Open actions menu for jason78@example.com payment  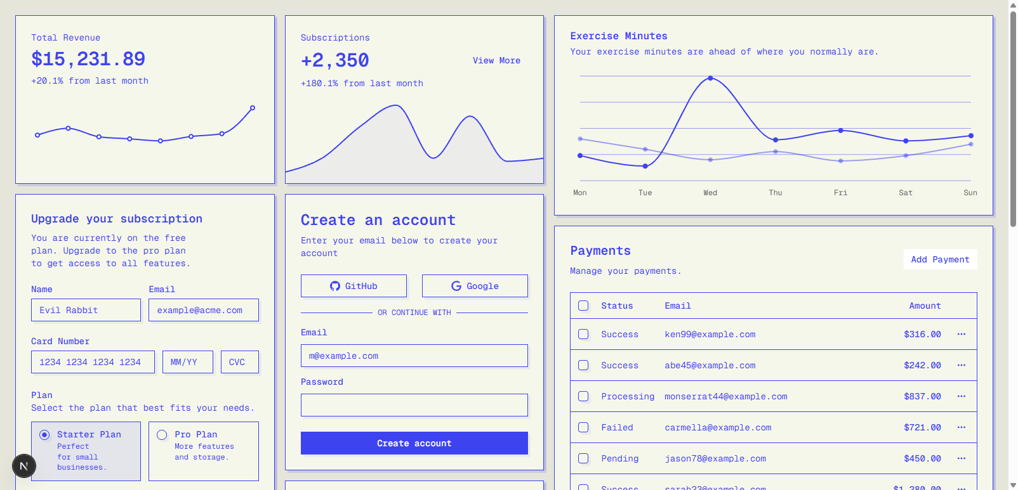(961, 458)
